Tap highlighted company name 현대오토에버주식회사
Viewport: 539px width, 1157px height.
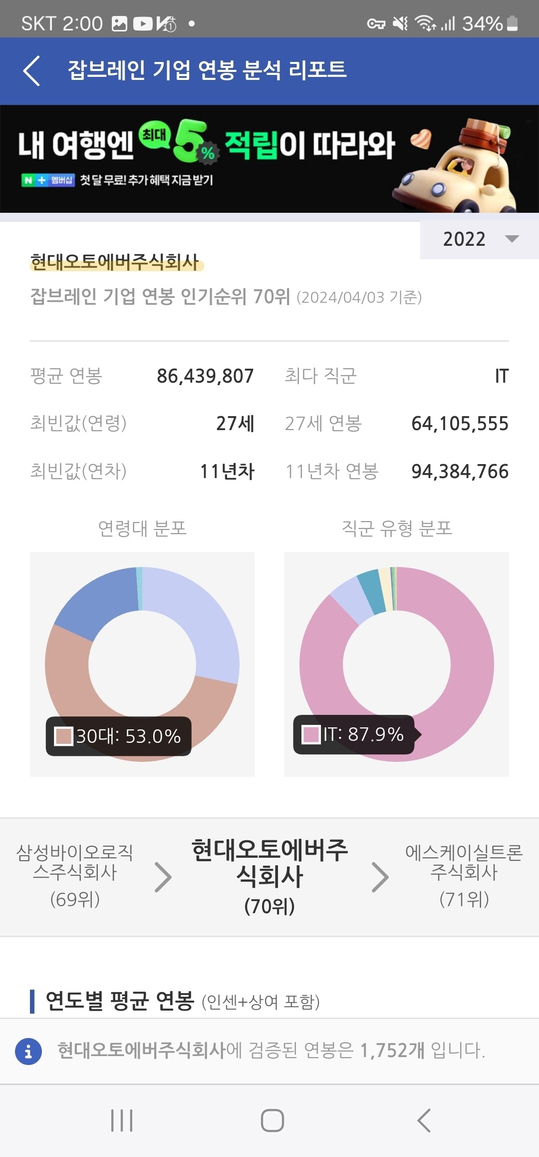[116, 260]
